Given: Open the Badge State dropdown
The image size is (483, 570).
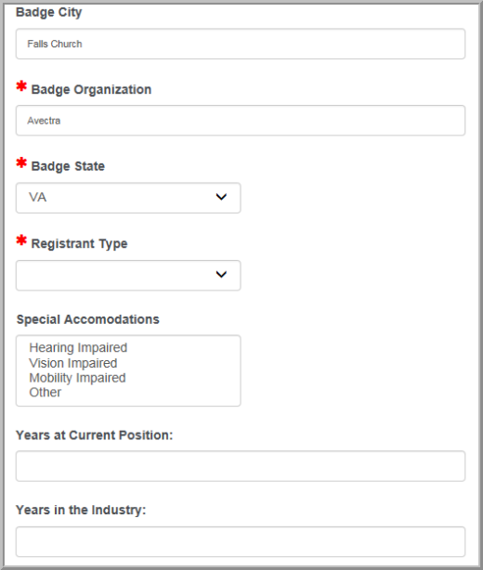Looking at the screenshot, I should (128, 198).
